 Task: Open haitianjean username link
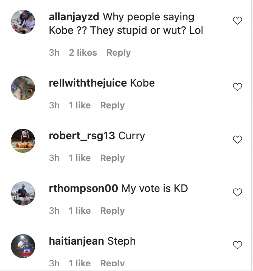tap(76, 241)
